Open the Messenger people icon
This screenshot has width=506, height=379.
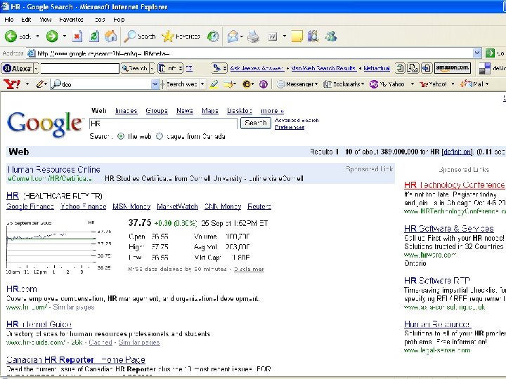click(x=331, y=36)
